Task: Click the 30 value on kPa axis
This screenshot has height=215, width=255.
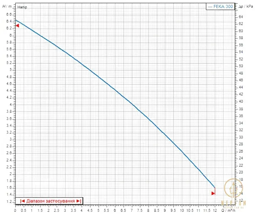Action: 241,137
